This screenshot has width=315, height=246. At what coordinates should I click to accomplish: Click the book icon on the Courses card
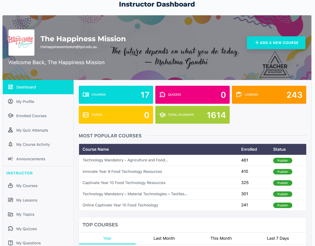pyautogui.click(x=86, y=94)
